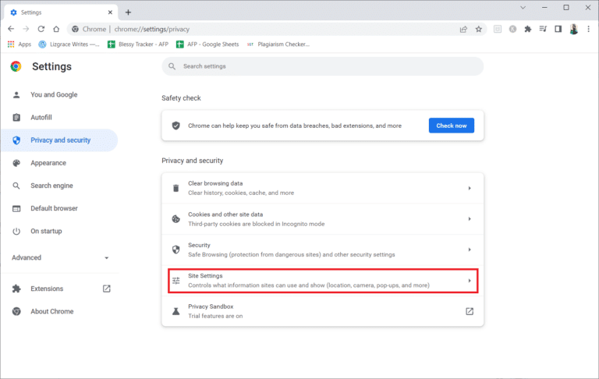This screenshot has height=379, width=599.
Task: Open the profile avatar menu
Action: (573, 29)
